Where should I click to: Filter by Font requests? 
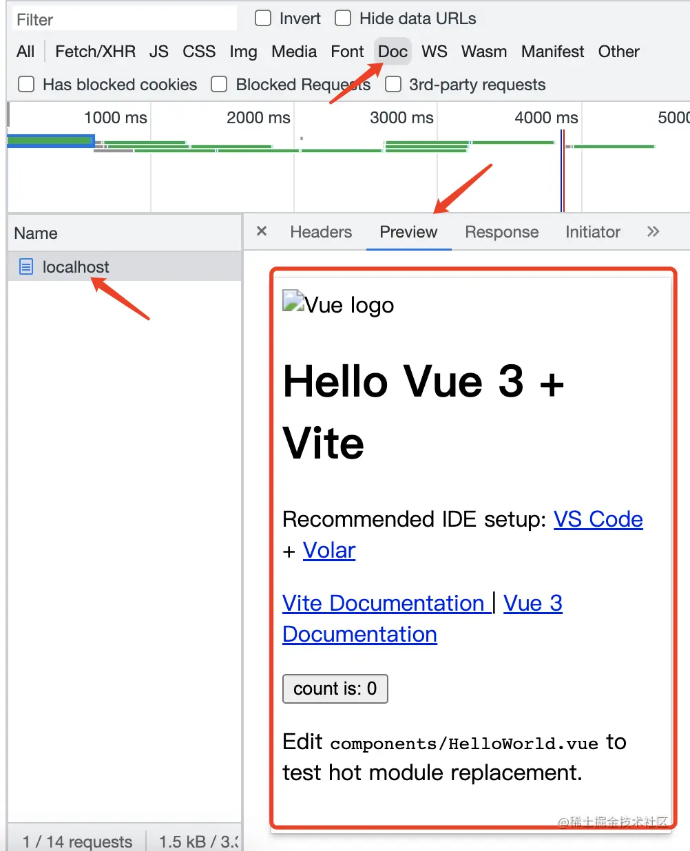[347, 52]
